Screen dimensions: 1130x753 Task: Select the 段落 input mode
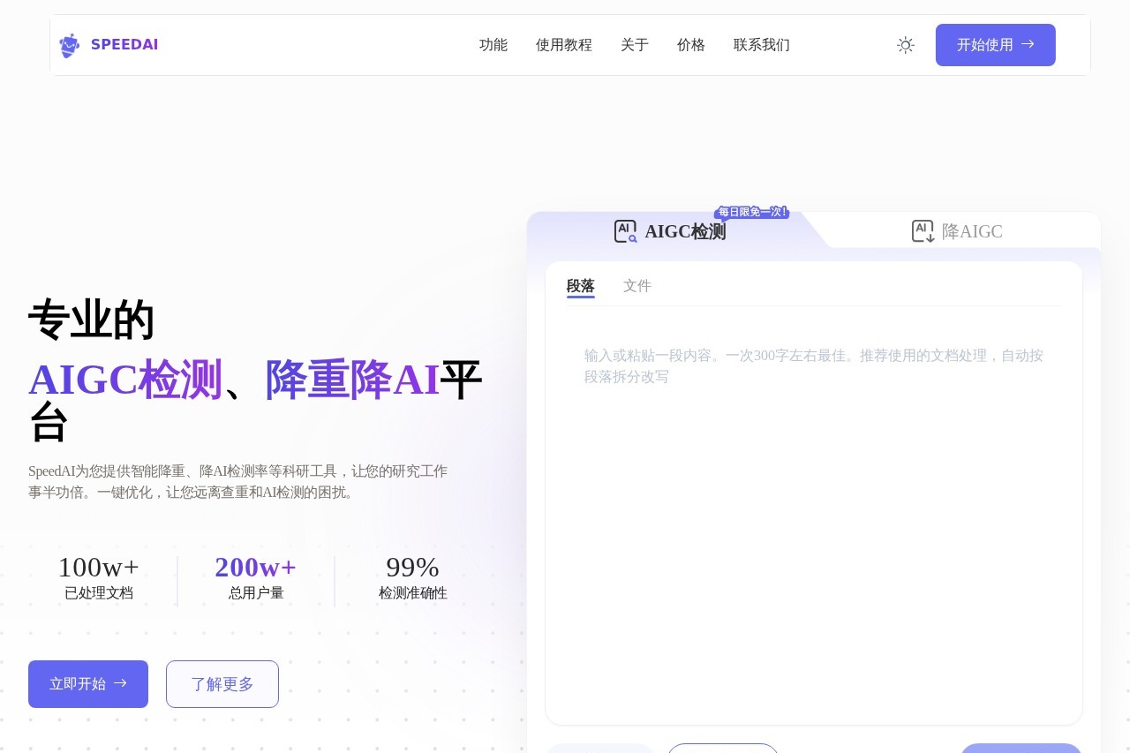tap(580, 285)
